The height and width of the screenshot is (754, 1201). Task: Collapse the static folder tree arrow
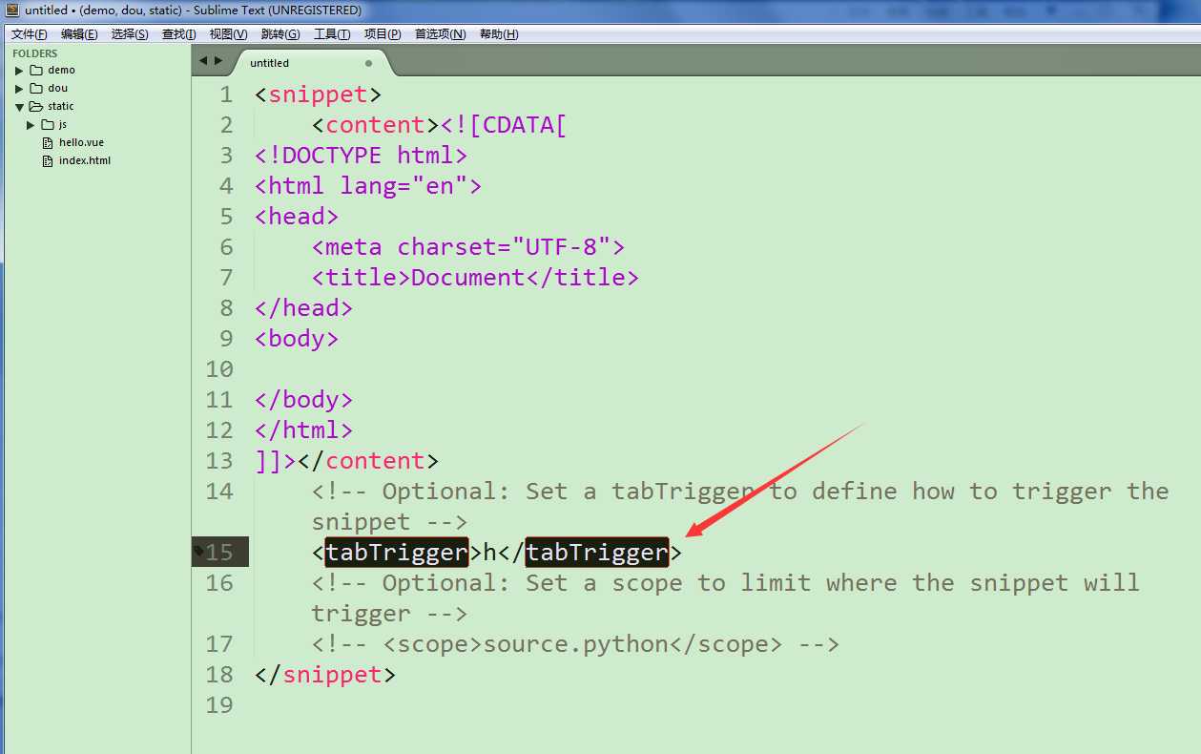pyautogui.click(x=19, y=107)
